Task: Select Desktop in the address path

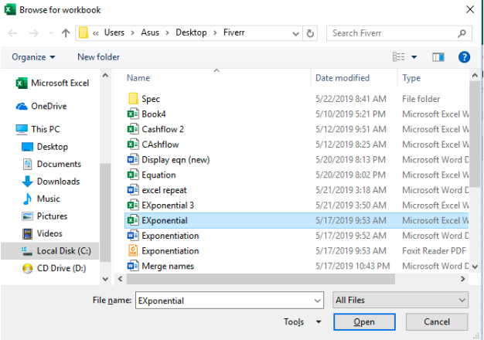Action: [191, 32]
